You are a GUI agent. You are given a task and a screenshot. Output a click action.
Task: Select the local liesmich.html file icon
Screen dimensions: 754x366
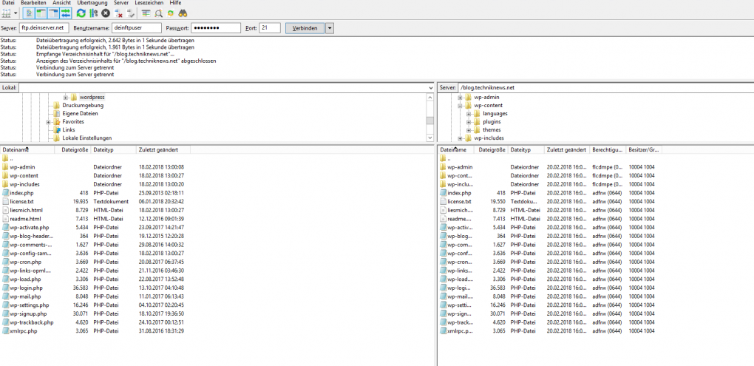pos(5,210)
